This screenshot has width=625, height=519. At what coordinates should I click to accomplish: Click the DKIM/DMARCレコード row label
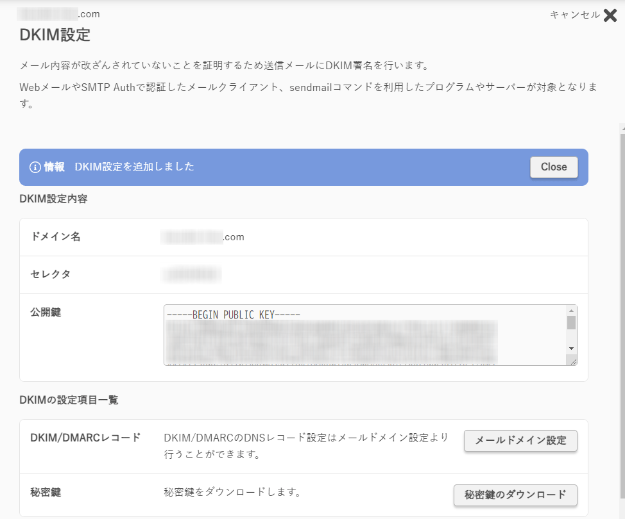(x=85, y=438)
